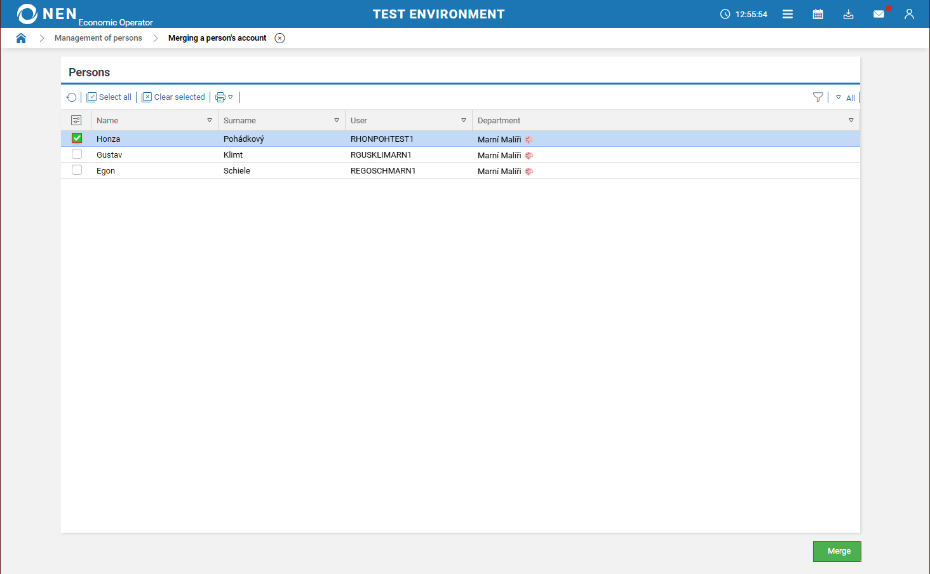Viewport: 930px width, 574px height.
Task: Open the mail envelope notifications
Action: [879, 14]
